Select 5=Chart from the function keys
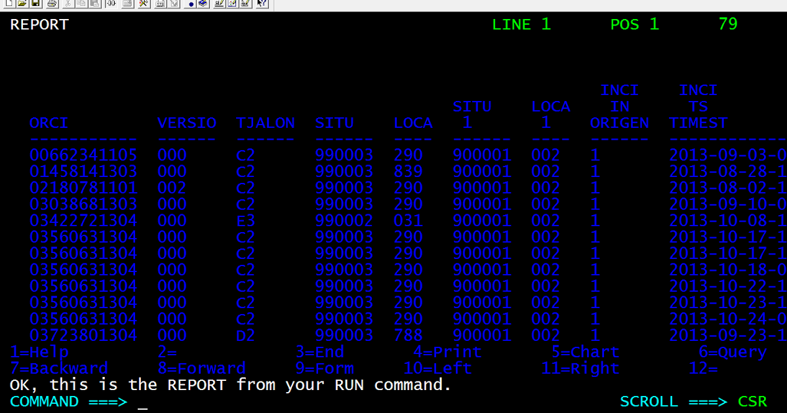The height and width of the screenshot is (413, 787). pyautogui.click(x=585, y=352)
